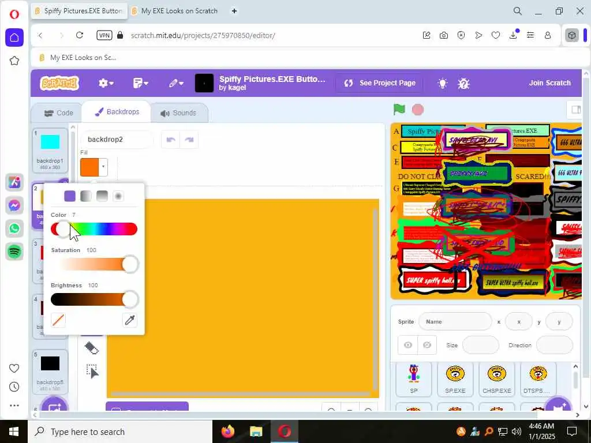Click the sprite Direction field

555,345
